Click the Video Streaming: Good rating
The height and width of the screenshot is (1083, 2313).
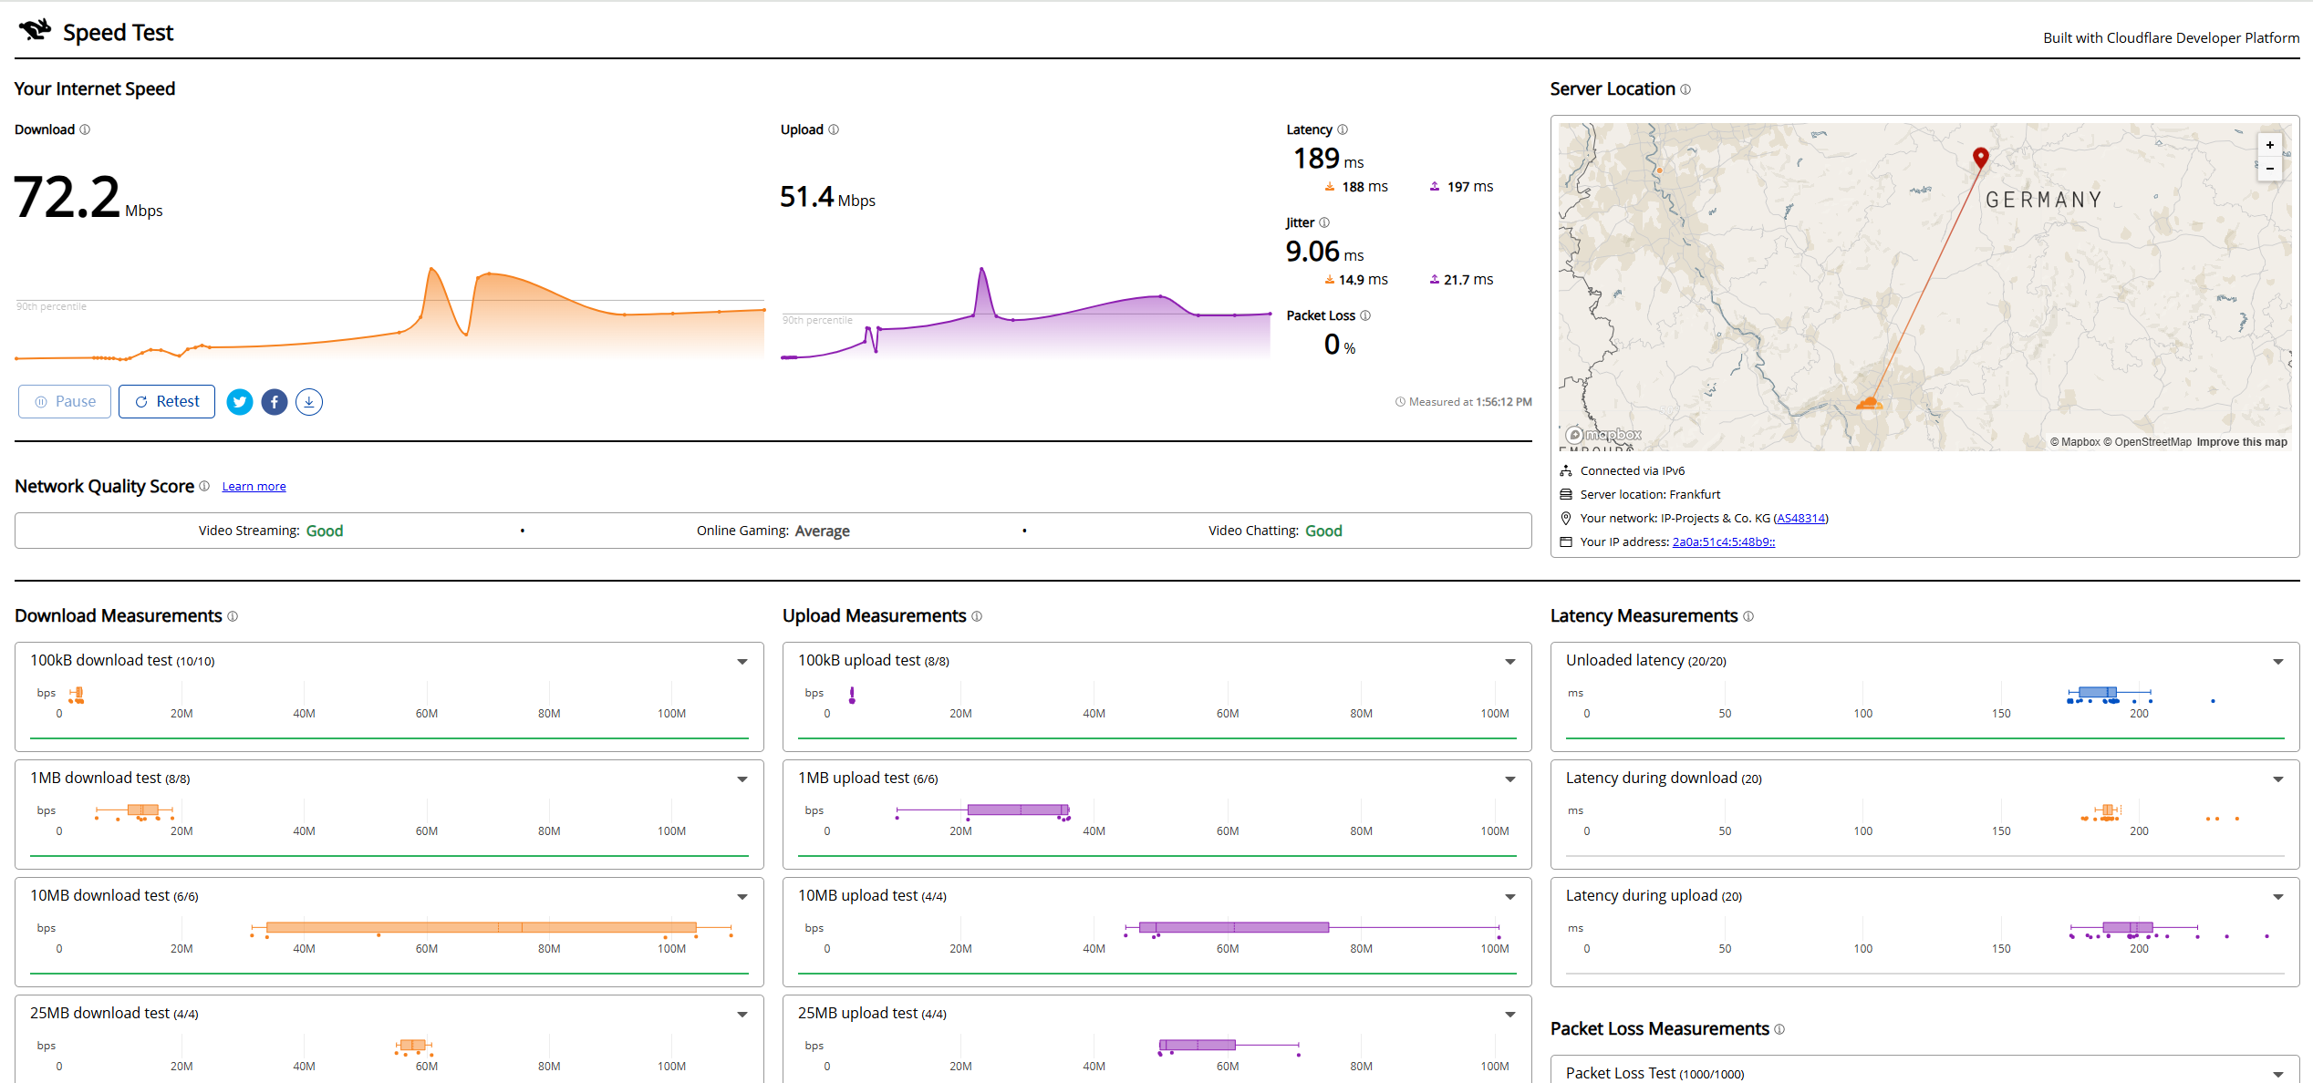coord(271,531)
